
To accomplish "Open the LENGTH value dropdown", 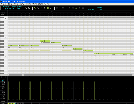I will [x=14, y=9].
